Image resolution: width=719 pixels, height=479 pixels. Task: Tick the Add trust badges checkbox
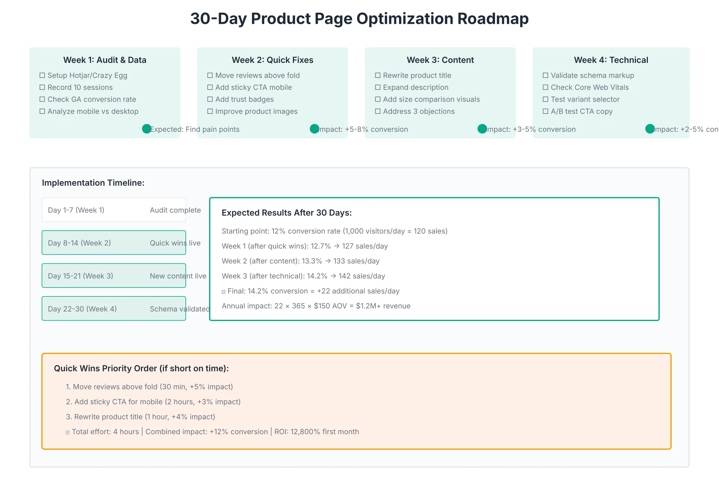[x=210, y=99]
